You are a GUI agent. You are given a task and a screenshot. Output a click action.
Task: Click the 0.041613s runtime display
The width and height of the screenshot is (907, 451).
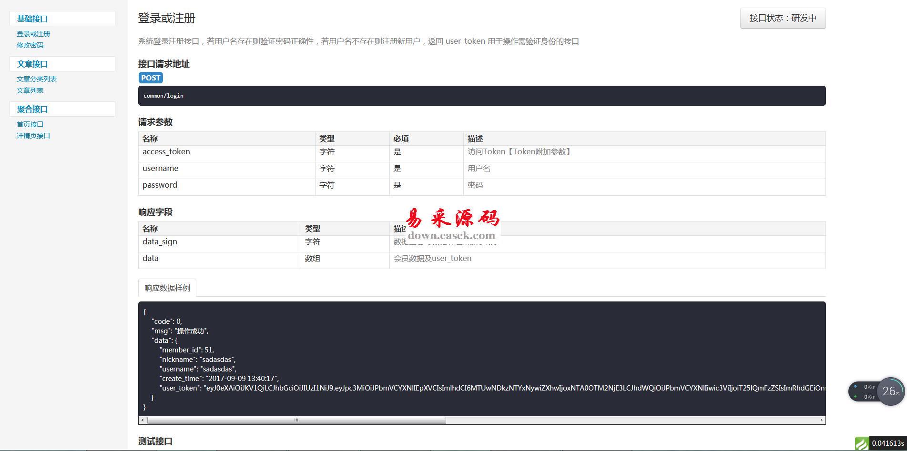[888, 443]
